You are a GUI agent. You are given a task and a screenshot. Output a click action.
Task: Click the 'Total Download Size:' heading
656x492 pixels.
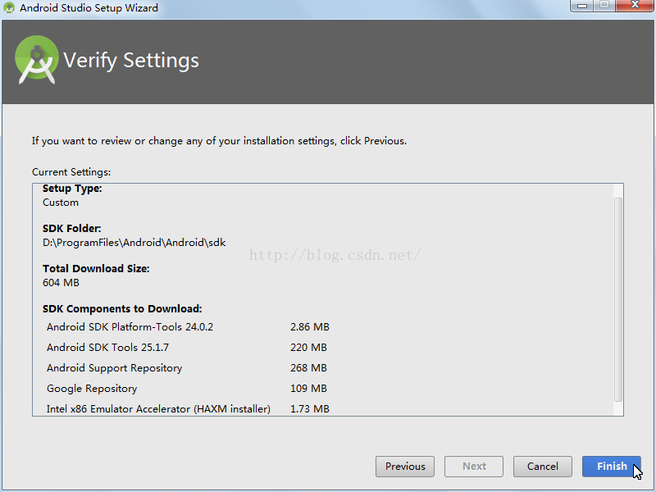[x=96, y=269]
